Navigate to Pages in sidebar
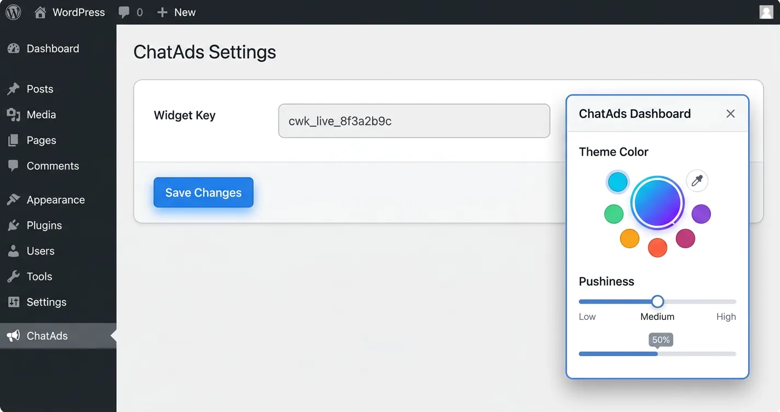This screenshot has height=412, width=780. 58,140
